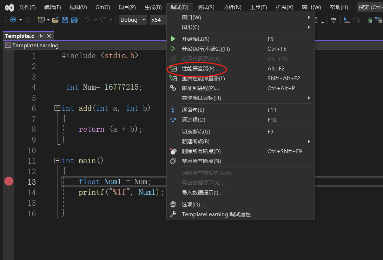Open the 编辑(E) menu
Viewport: 383px width, 260px height.
(x=53, y=7)
